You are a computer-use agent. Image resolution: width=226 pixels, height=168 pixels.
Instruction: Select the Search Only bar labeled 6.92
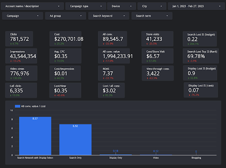tap(75, 139)
